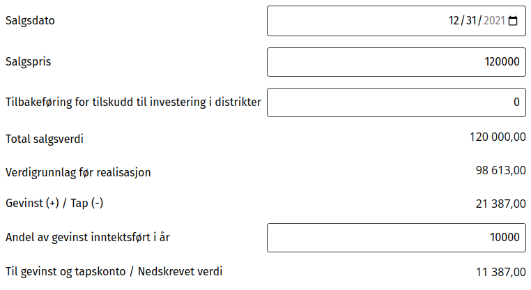Click the Salgspris label
This screenshot has height=290, width=531.
29,61
